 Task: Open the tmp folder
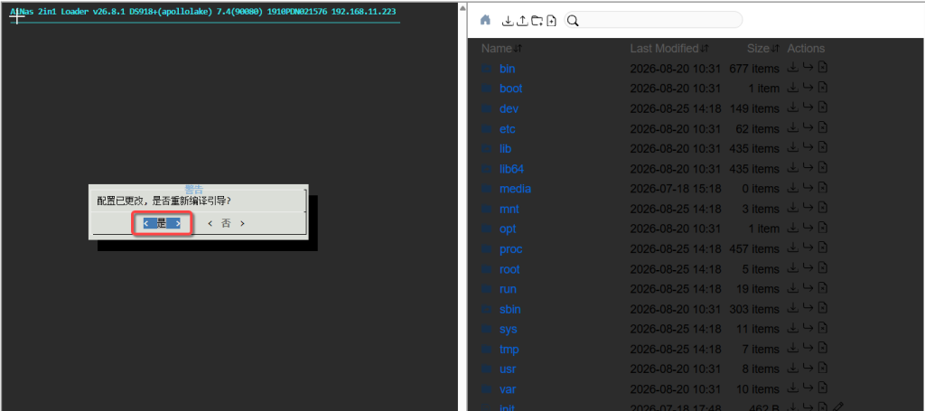509,349
